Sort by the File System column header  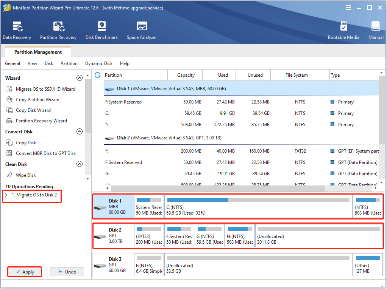pyautogui.click(x=300, y=75)
